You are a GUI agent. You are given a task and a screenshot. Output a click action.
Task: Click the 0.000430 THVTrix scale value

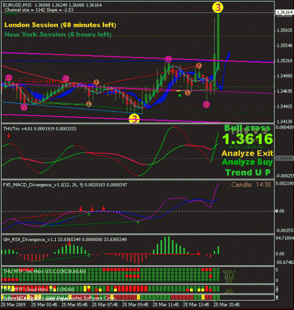click(285, 127)
